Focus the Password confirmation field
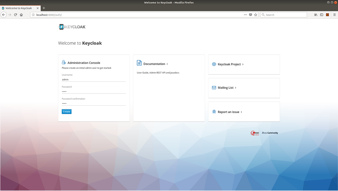338x191 pixels. (x=94, y=103)
